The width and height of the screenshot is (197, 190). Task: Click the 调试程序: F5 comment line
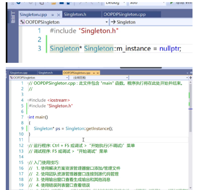(x=68, y=151)
